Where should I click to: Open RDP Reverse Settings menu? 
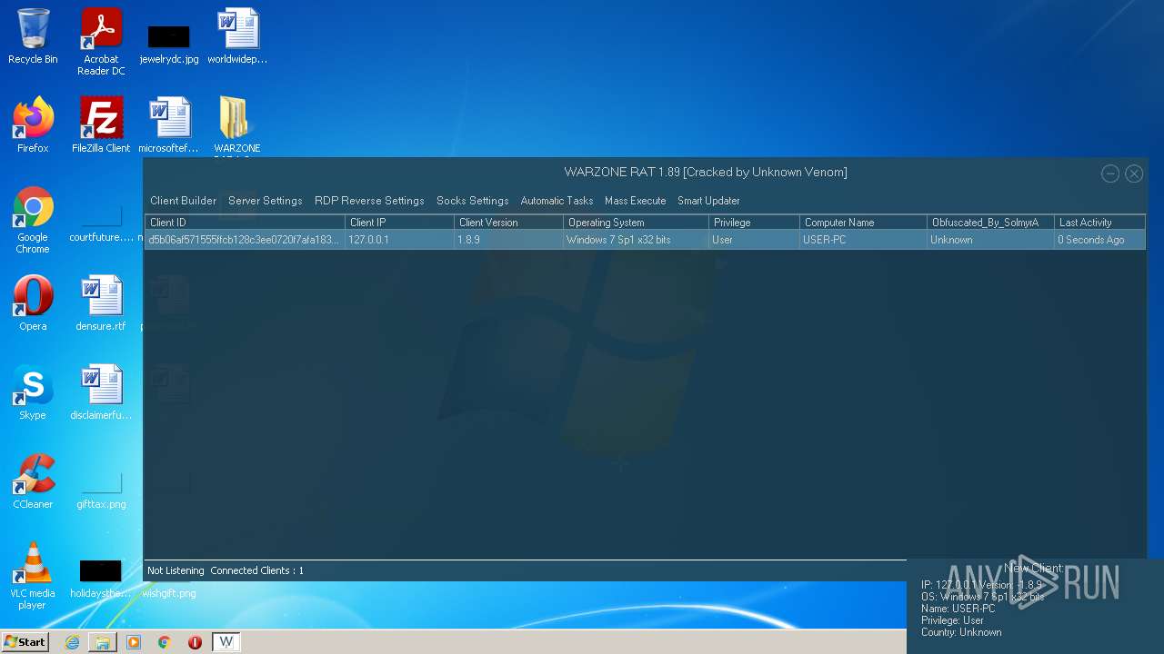[x=369, y=201]
